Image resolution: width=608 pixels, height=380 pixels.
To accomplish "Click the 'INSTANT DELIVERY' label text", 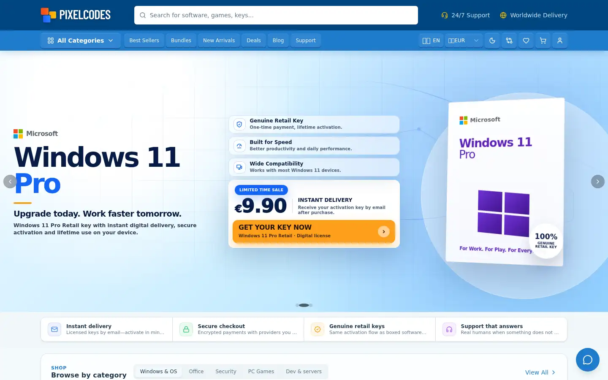I will 325,200.
